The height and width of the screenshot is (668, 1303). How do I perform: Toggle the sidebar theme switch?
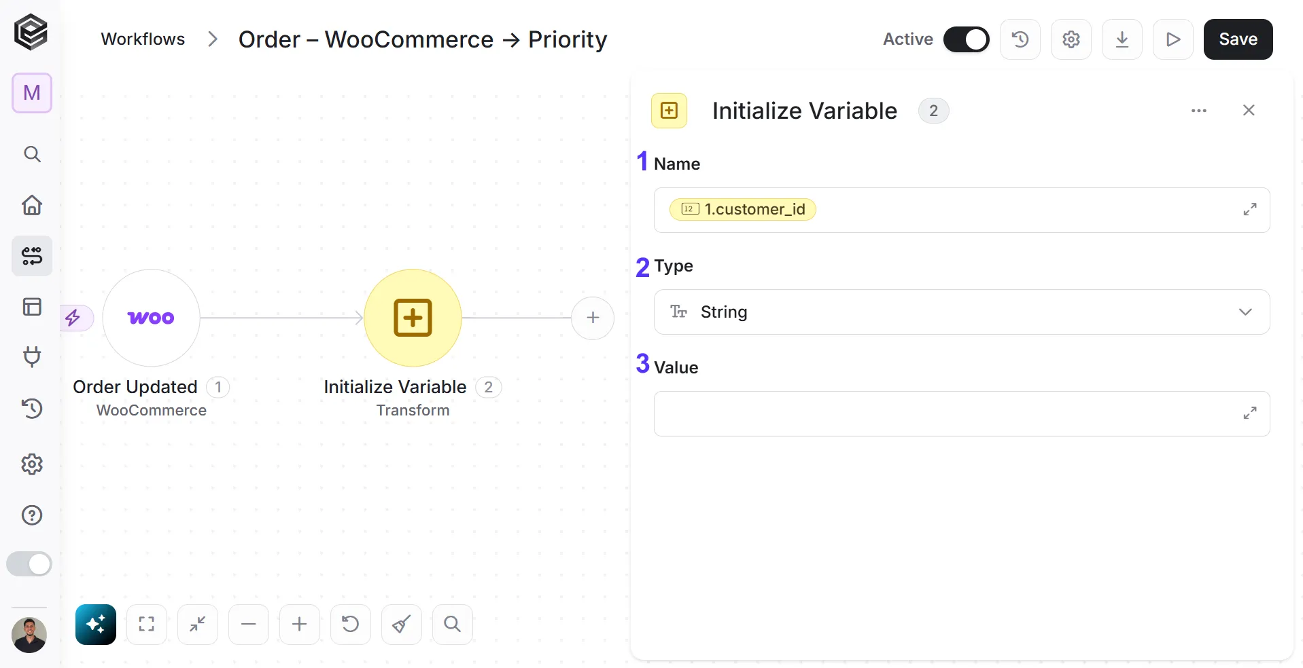click(29, 563)
